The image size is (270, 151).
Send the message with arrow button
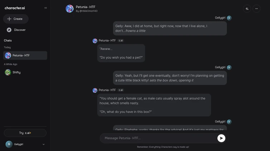click(x=221, y=138)
